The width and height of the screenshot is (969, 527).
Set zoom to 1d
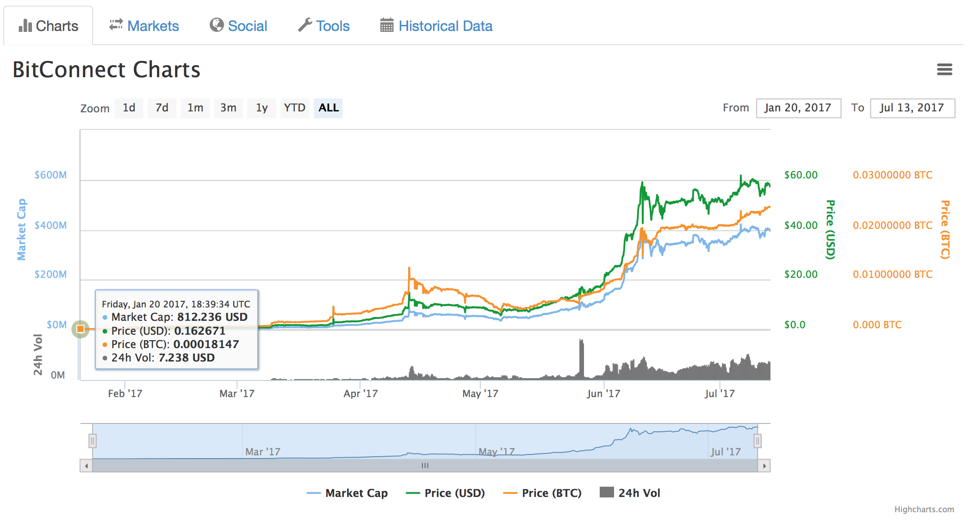click(129, 108)
